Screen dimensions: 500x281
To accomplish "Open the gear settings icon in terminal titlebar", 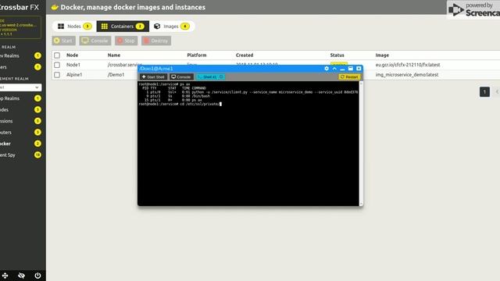I will pos(327,69).
